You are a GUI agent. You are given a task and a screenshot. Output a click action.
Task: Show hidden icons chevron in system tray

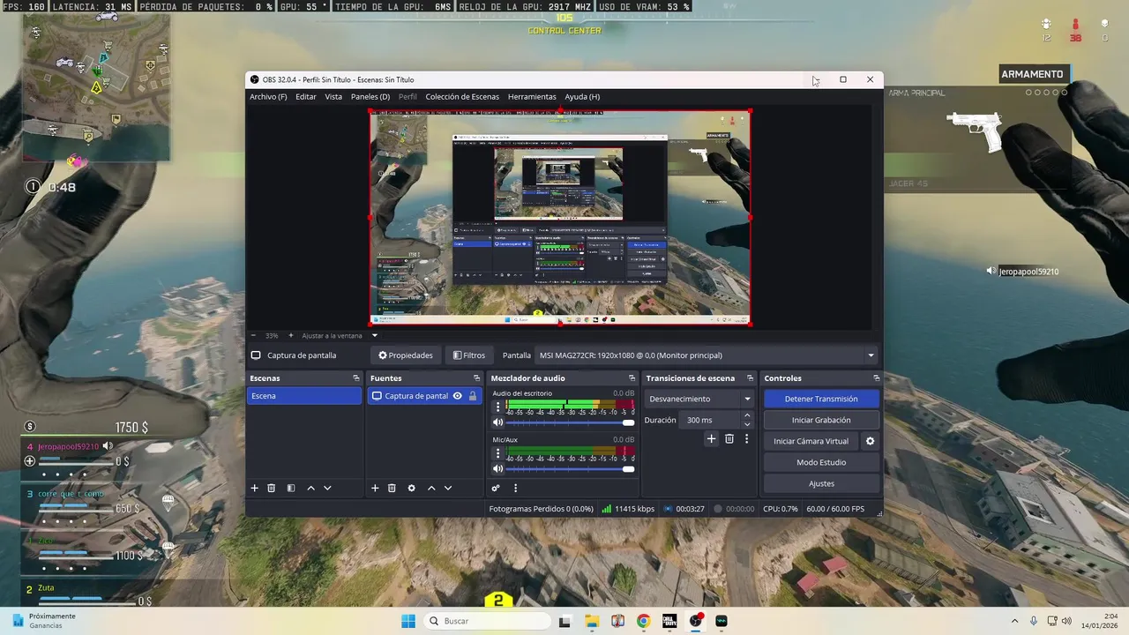pos(1014,621)
